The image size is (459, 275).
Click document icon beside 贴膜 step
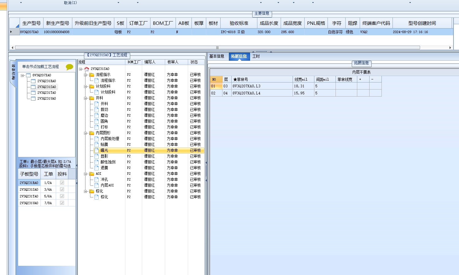(x=97, y=145)
